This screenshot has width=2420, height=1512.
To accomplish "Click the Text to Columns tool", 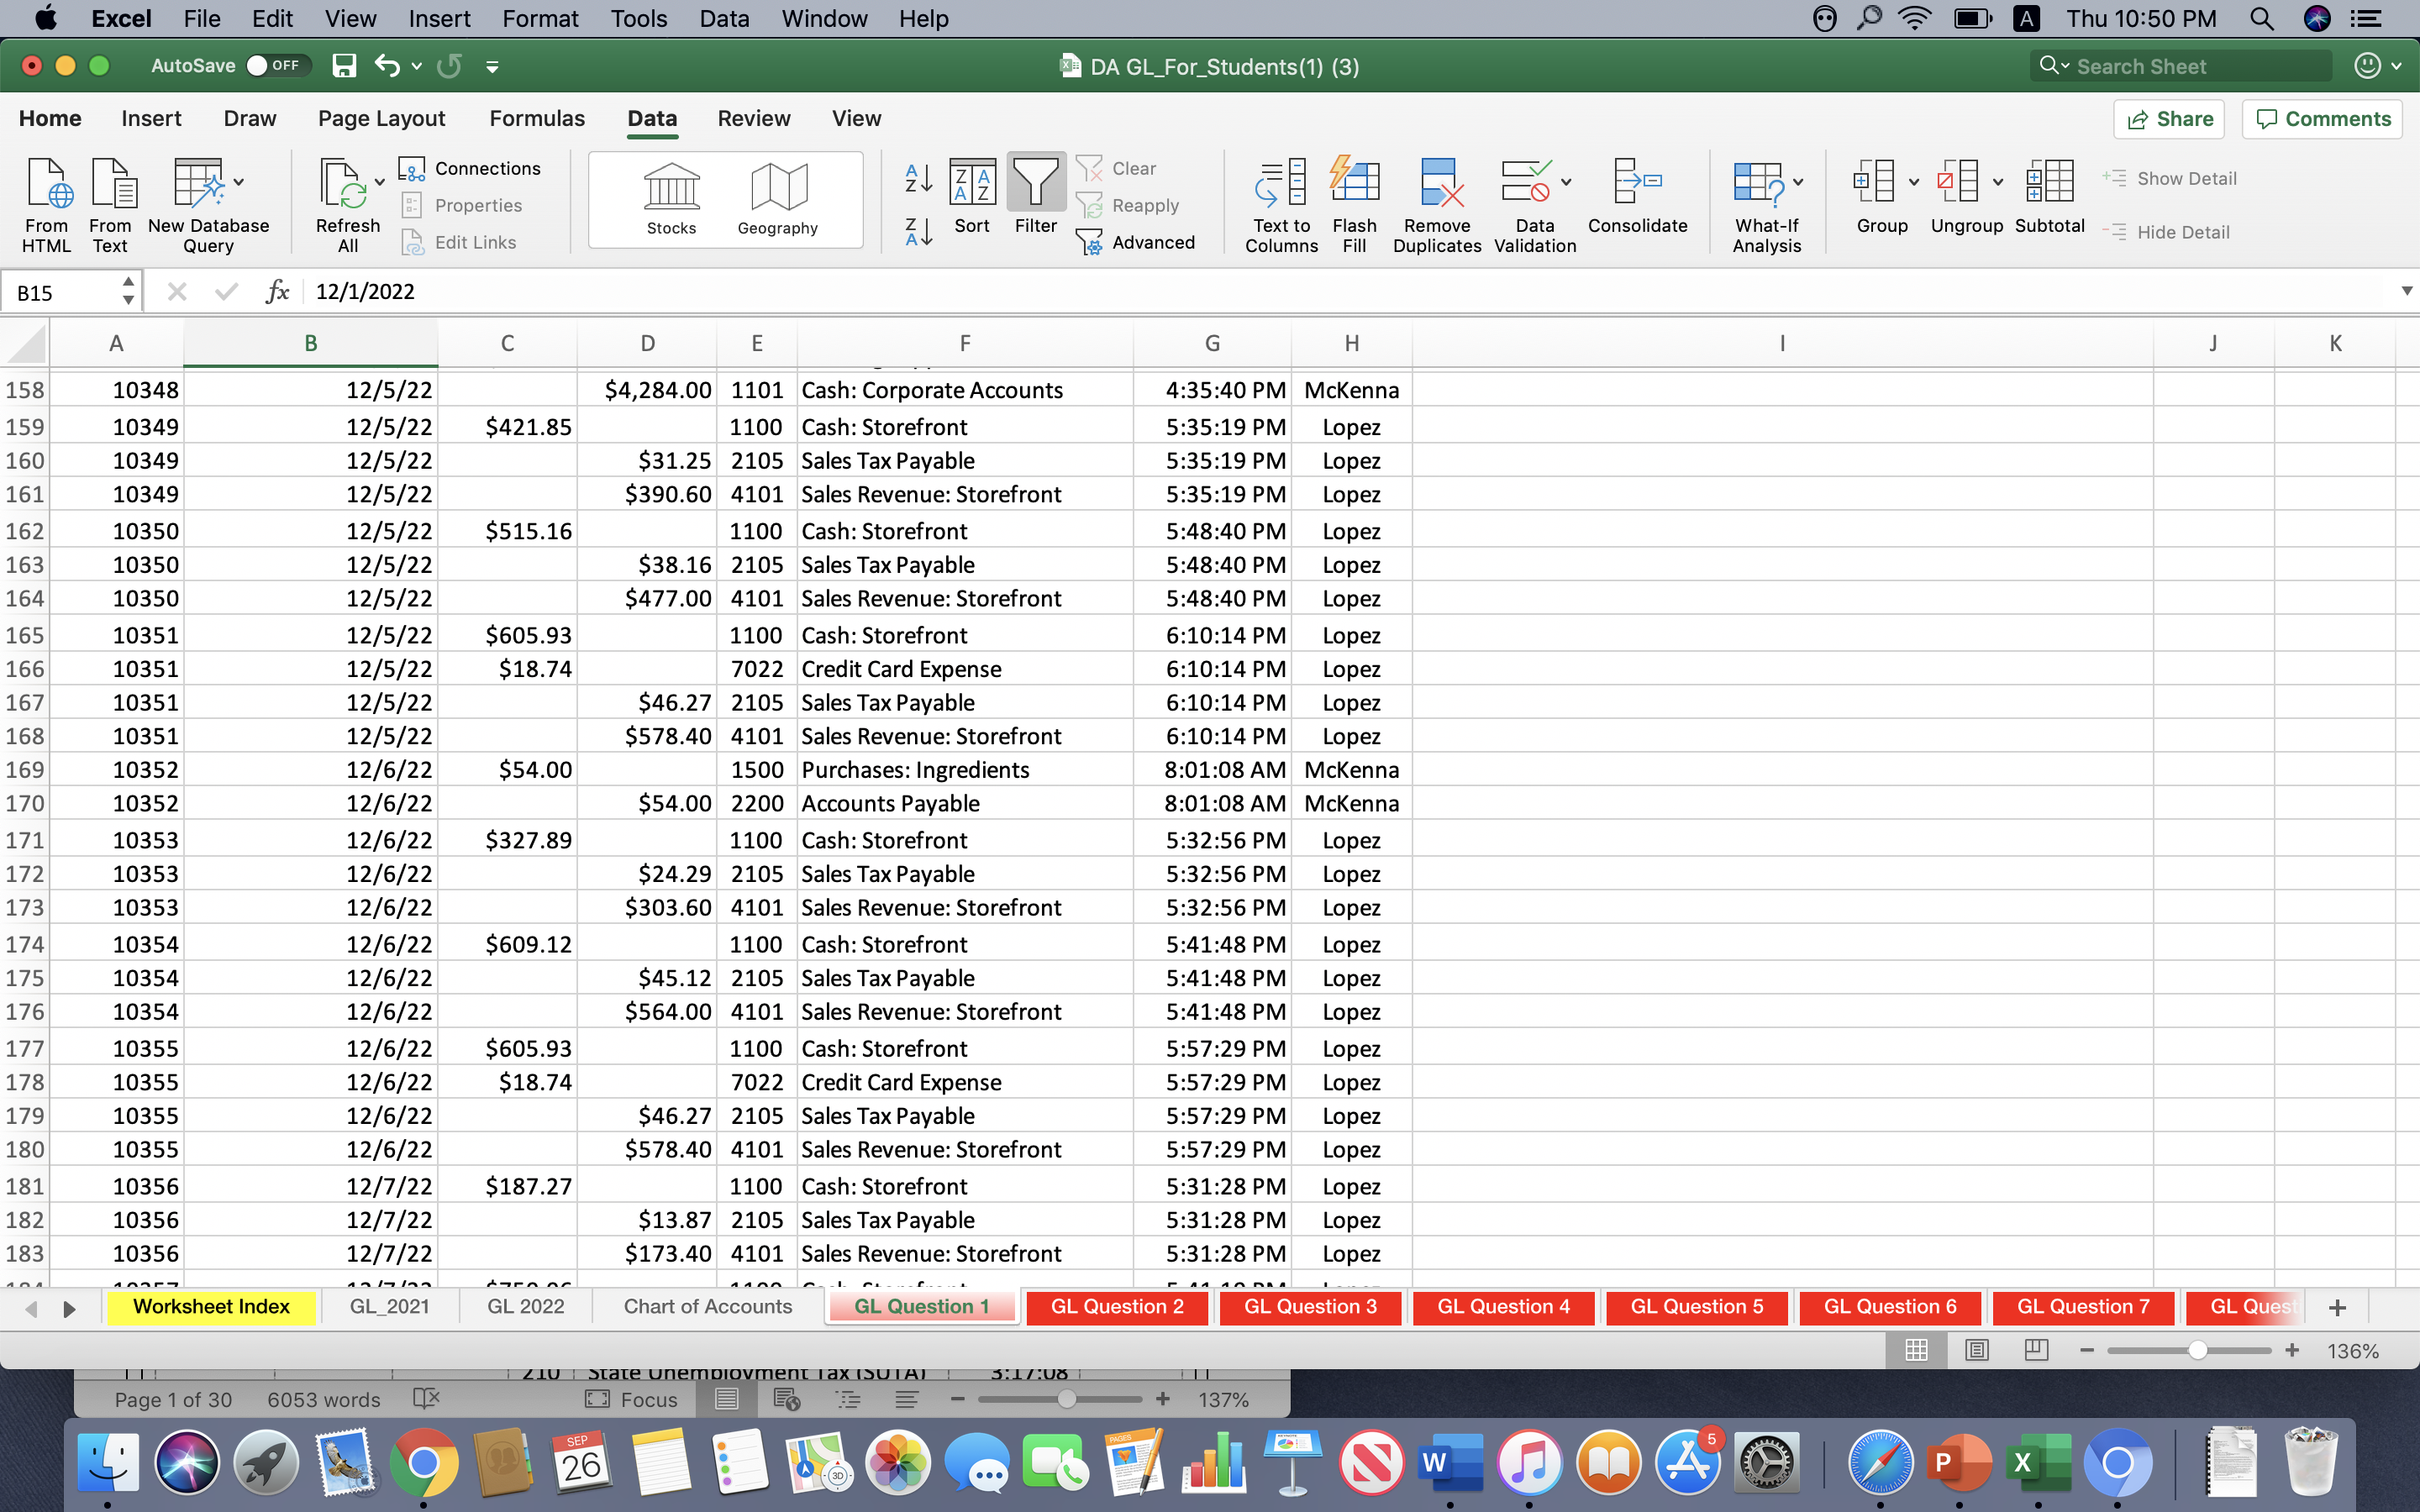I will pos(1279,200).
